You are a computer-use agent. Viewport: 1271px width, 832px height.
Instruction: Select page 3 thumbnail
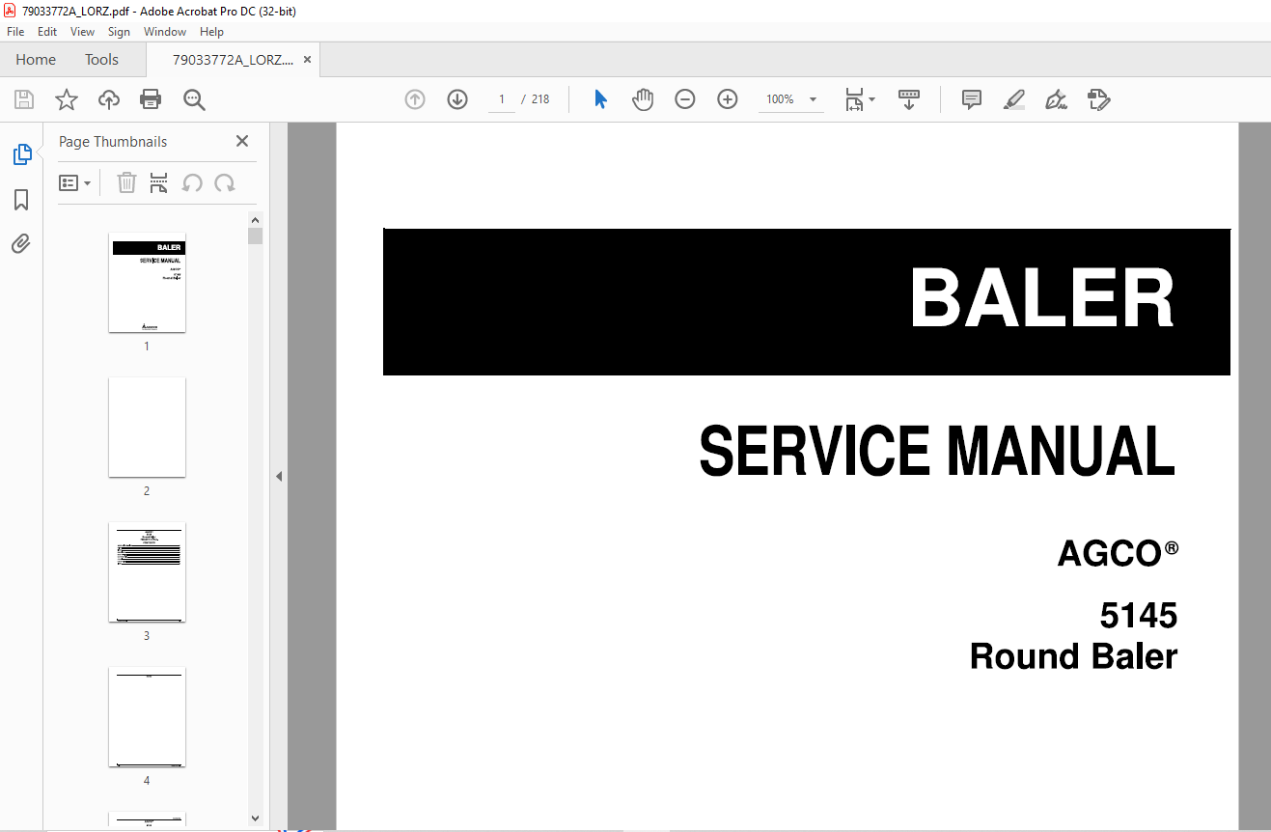point(147,572)
